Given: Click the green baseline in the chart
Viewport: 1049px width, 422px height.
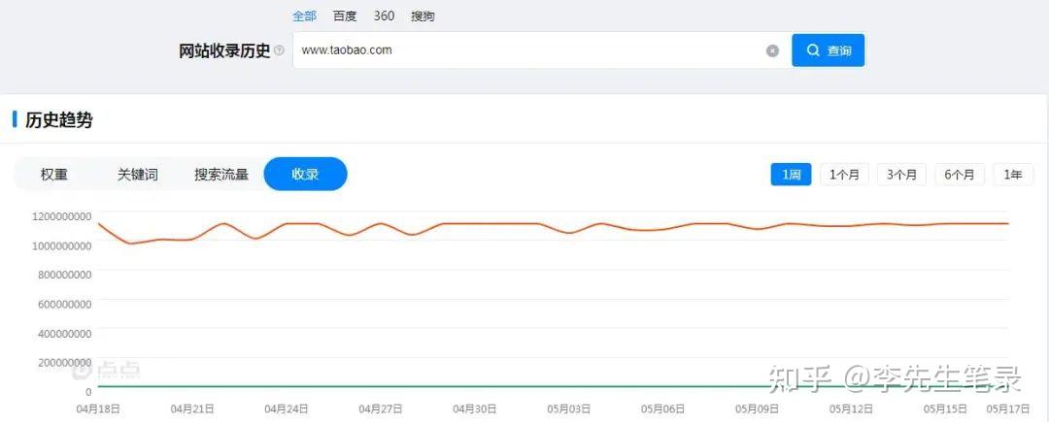Looking at the screenshot, I should click(486, 387).
